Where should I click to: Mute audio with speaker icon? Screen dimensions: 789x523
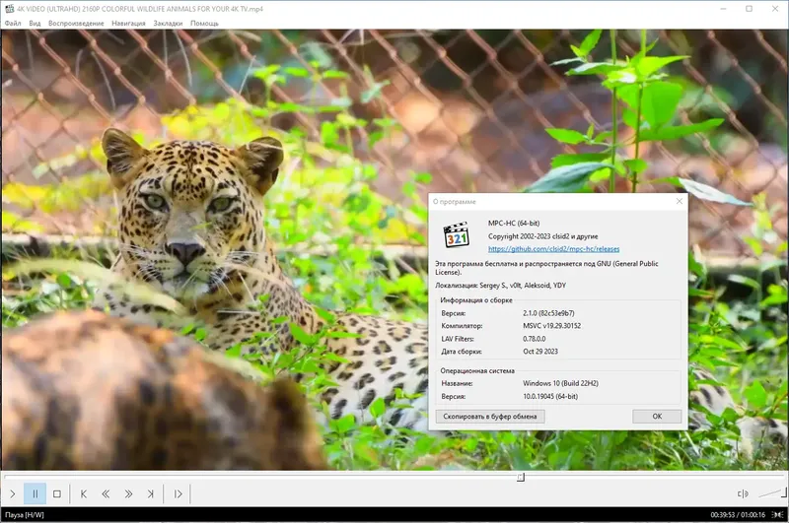pos(743,493)
